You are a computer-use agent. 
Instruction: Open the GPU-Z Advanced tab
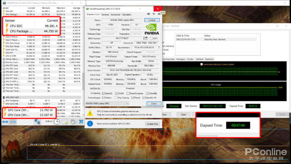[x=116, y=15]
